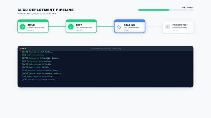Screen dimensions: 211x118
Task: Click the 'COMPLETED' status under Test
Action: 79,30
